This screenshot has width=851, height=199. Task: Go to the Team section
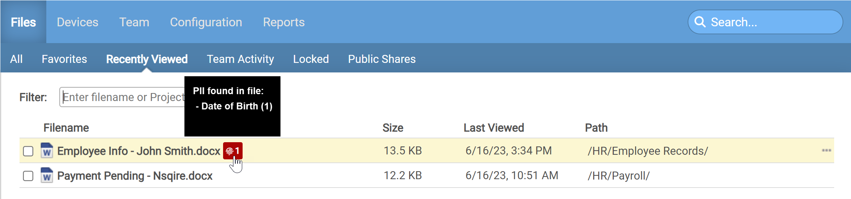tap(134, 22)
